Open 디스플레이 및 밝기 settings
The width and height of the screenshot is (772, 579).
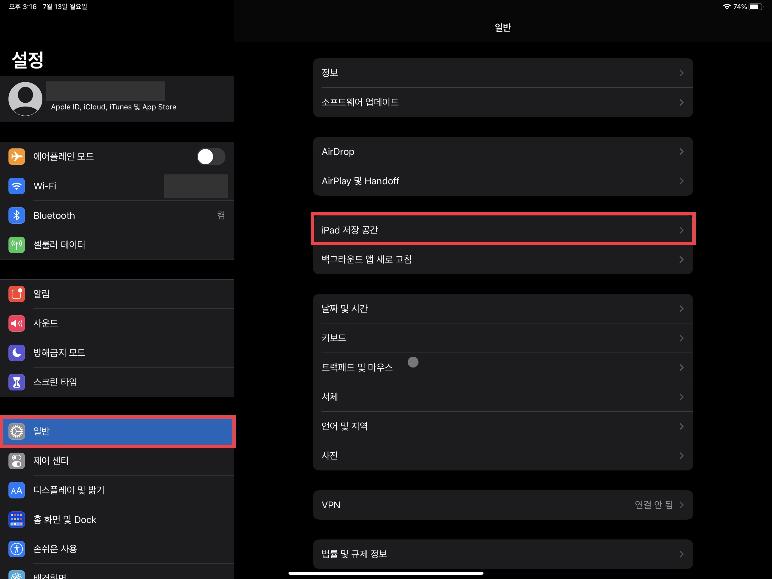117,490
